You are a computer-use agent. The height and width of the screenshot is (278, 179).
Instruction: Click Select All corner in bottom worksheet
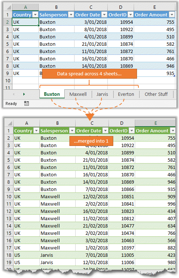(x=9, y=123)
